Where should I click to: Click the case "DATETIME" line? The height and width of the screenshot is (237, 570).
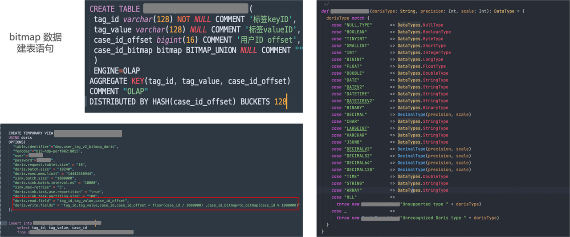(x=390, y=94)
